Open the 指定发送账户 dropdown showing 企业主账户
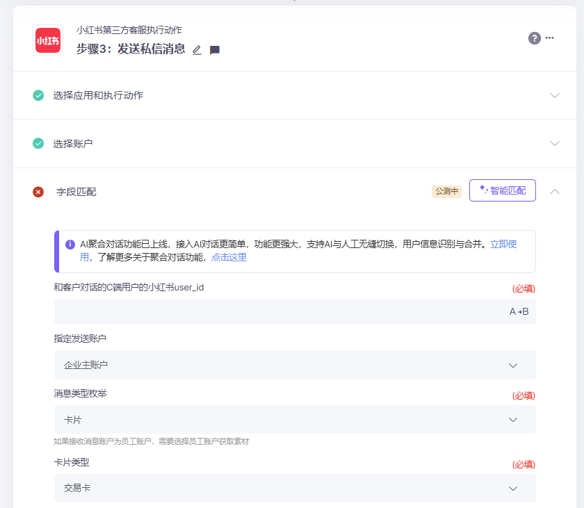584x508 pixels. pyautogui.click(x=295, y=365)
